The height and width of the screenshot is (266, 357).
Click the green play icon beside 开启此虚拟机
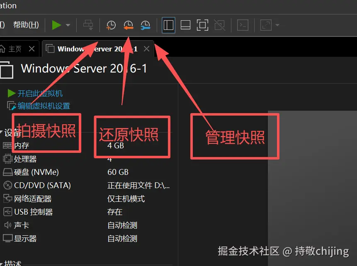(11, 93)
